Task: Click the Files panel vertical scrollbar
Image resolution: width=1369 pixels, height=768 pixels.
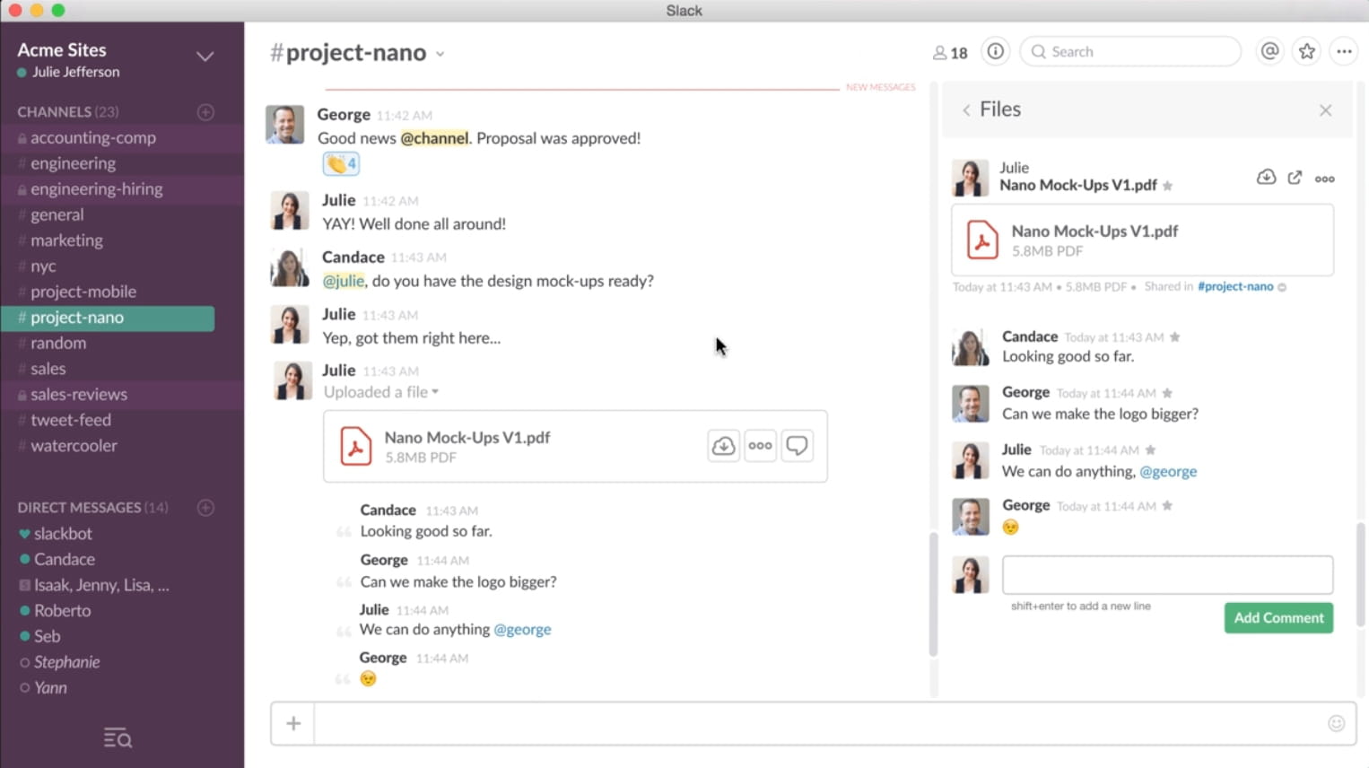Action: pos(1362,574)
